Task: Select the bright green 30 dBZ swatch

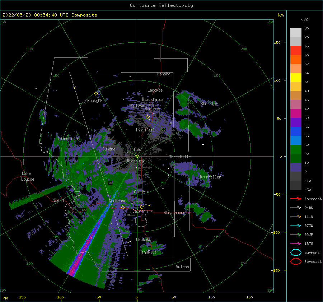Action: coord(296,149)
